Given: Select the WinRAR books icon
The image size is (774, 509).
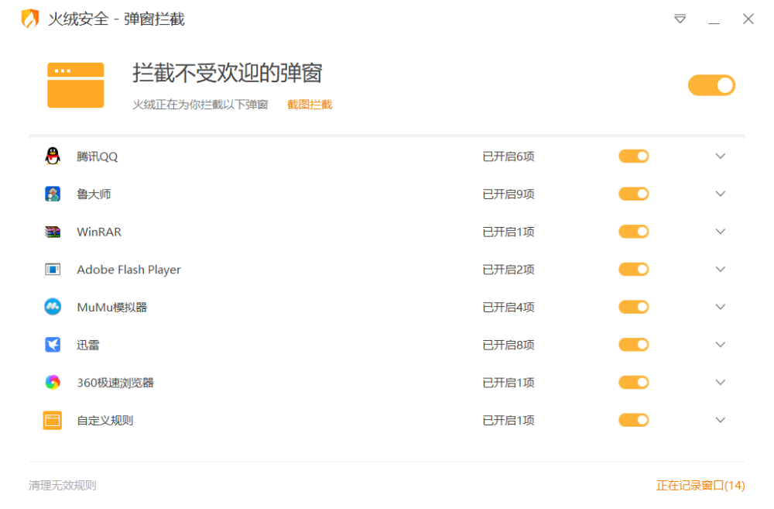Looking at the screenshot, I should pyautogui.click(x=53, y=232).
